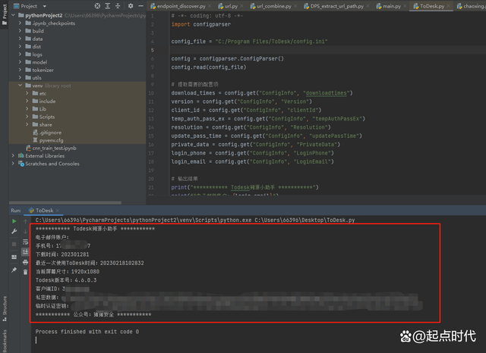Expand External Libraries node

pos(13,155)
